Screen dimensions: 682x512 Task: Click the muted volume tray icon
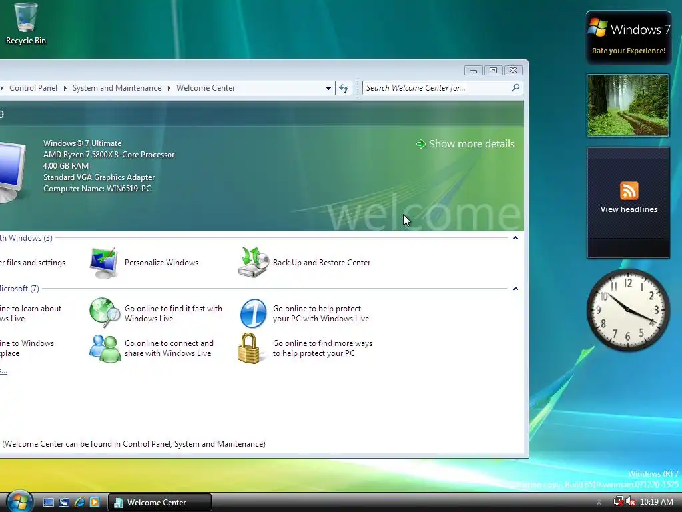click(x=631, y=502)
